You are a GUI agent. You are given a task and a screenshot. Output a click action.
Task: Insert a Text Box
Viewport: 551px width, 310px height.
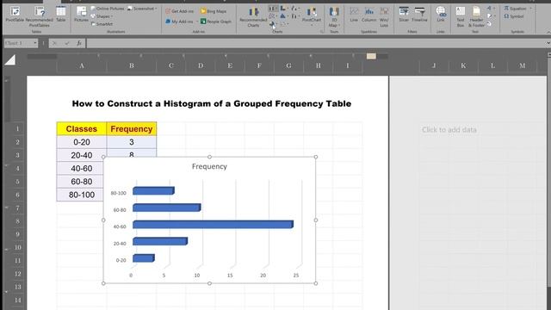coord(461,17)
